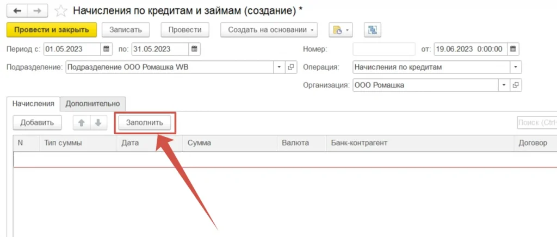557x237 pixels.
Task: Click the document structure icon in toolbar
Action: point(373,30)
